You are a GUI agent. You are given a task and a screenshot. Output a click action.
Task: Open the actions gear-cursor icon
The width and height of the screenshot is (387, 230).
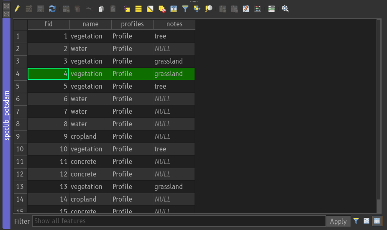point(285,9)
